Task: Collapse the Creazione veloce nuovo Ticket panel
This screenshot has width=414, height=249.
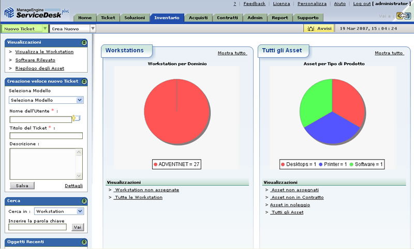Action: click(x=84, y=82)
